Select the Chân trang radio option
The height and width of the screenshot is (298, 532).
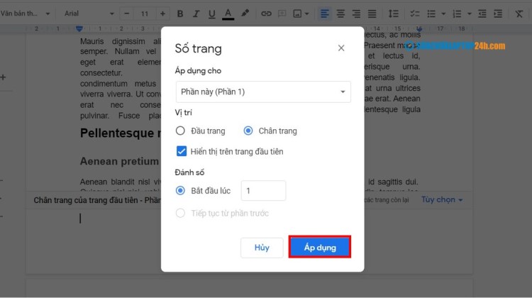coord(248,131)
